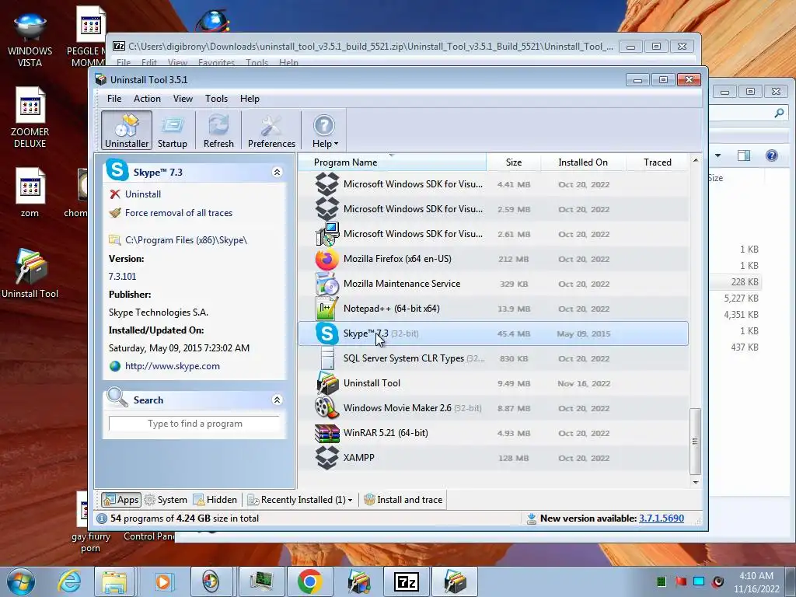796x597 pixels.
Task: Open the Help toolbar dropdown
Action: (x=325, y=131)
